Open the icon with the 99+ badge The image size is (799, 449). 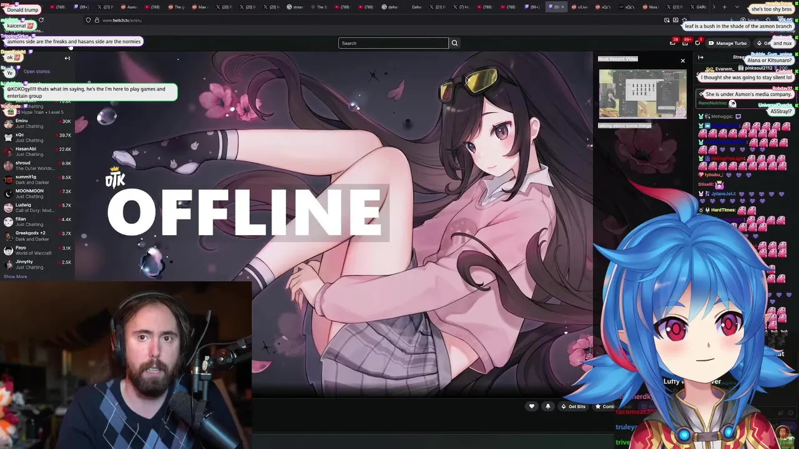pyautogui.click(x=685, y=43)
